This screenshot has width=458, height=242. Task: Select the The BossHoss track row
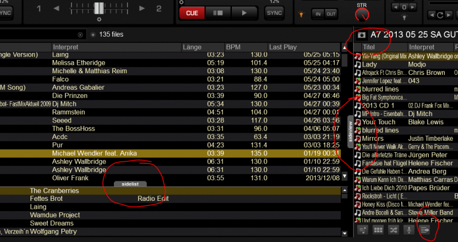pyautogui.click(x=170, y=129)
